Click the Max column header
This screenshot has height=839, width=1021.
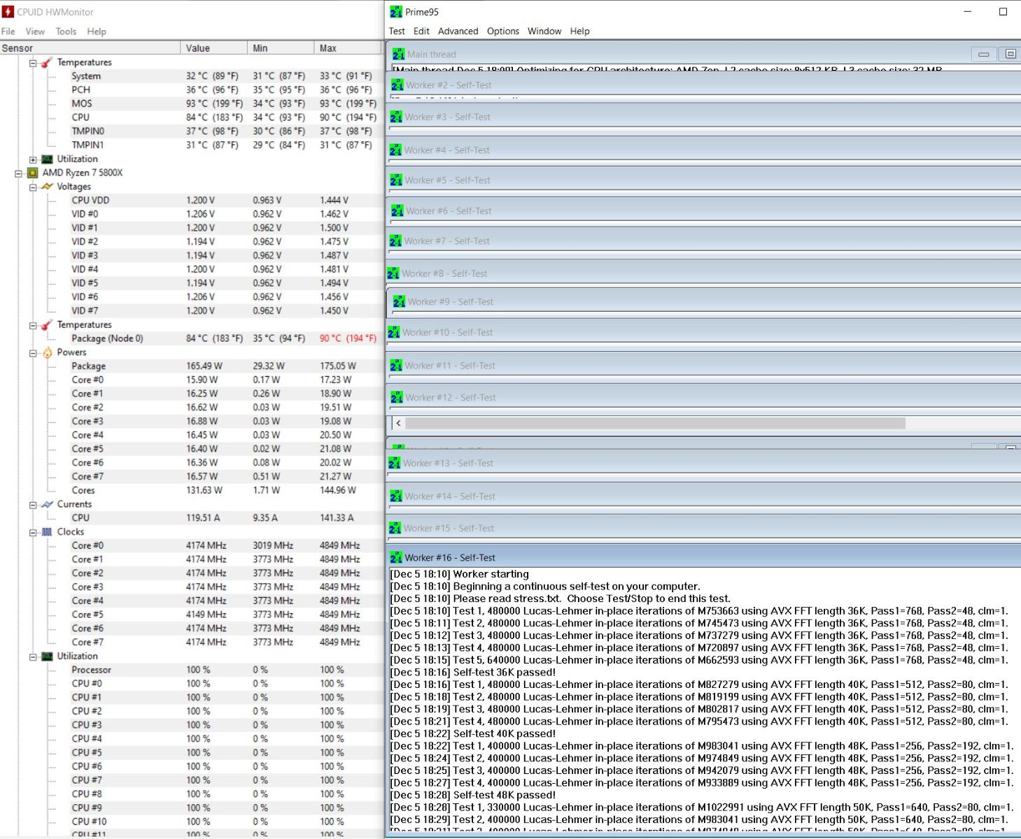(347, 48)
